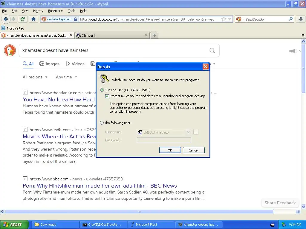Screen dimensions: 306x229
Task: Click Cancel in Run As dialog
Action: [x=194, y=150]
